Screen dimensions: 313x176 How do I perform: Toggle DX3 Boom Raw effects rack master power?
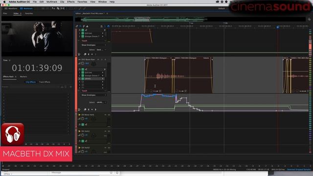point(83,69)
